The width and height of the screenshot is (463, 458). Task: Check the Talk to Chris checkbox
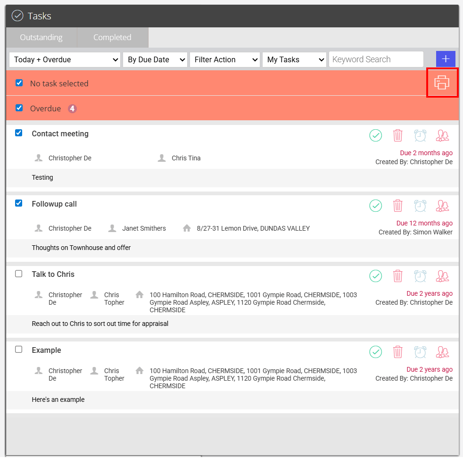coord(18,274)
